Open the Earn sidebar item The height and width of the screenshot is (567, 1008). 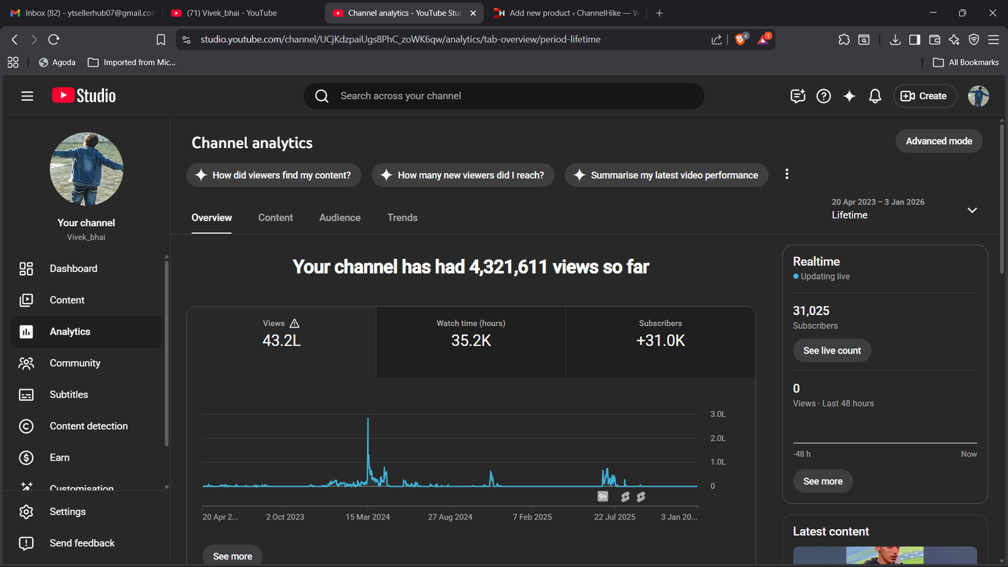(60, 457)
